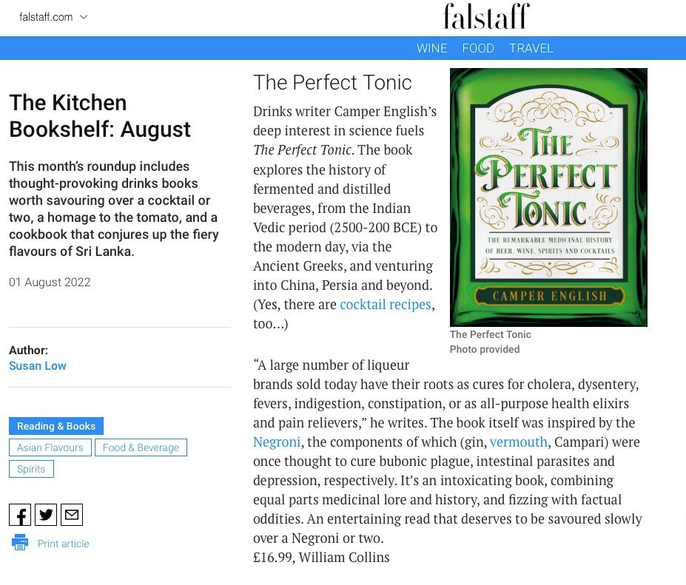The width and height of the screenshot is (686, 585).
Task: Click the printer icon
Action: pyautogui.click(x=20, y=543)
